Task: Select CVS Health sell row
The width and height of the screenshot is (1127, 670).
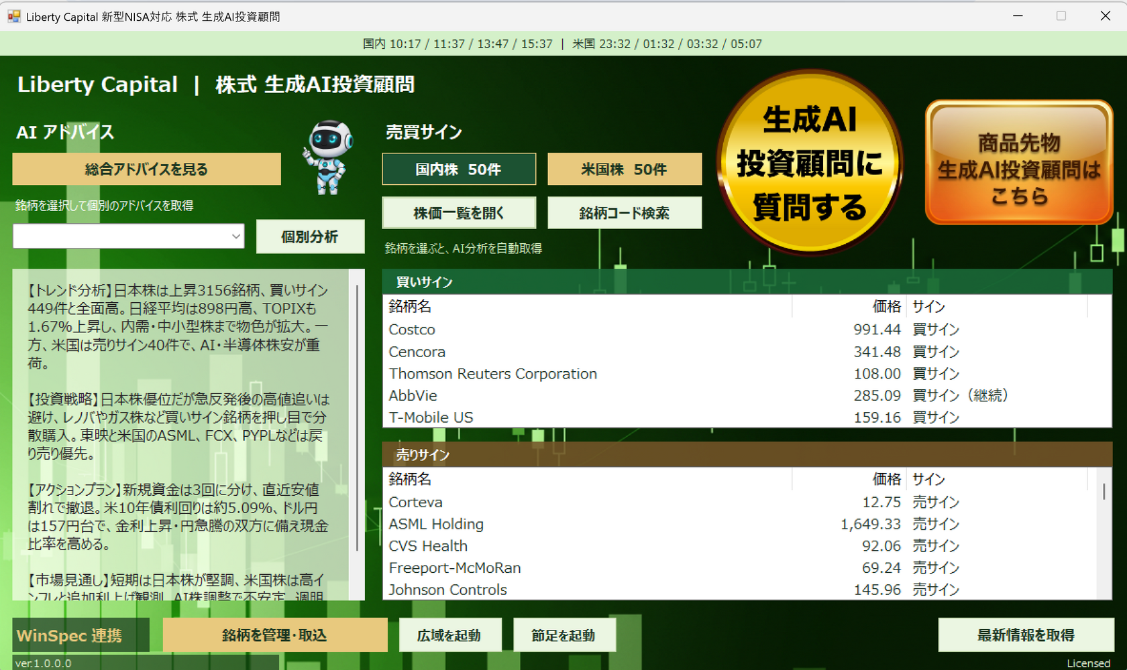Action: [738, 546]
